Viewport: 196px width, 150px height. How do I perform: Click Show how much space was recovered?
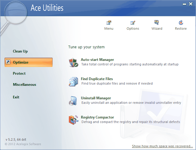coord(162,146)
